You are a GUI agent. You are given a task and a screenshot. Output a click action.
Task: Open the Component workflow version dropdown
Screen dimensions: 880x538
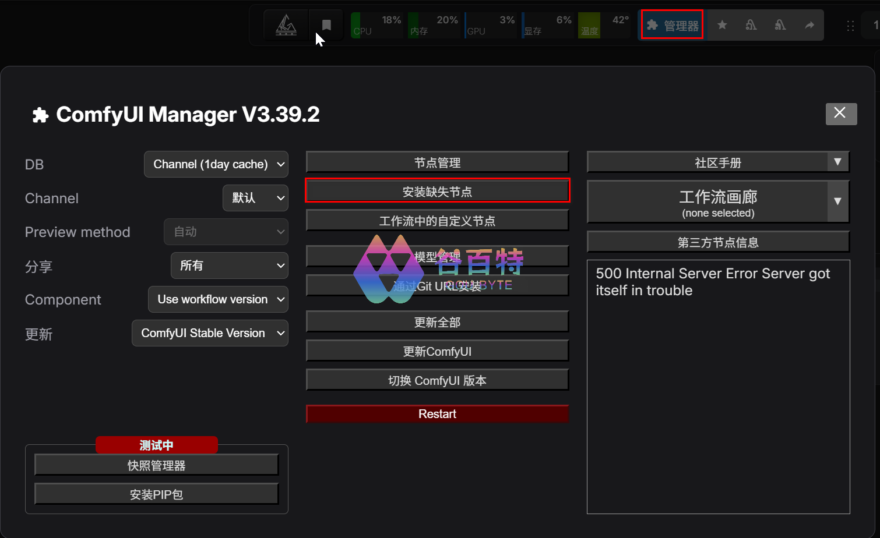(219, 299)
